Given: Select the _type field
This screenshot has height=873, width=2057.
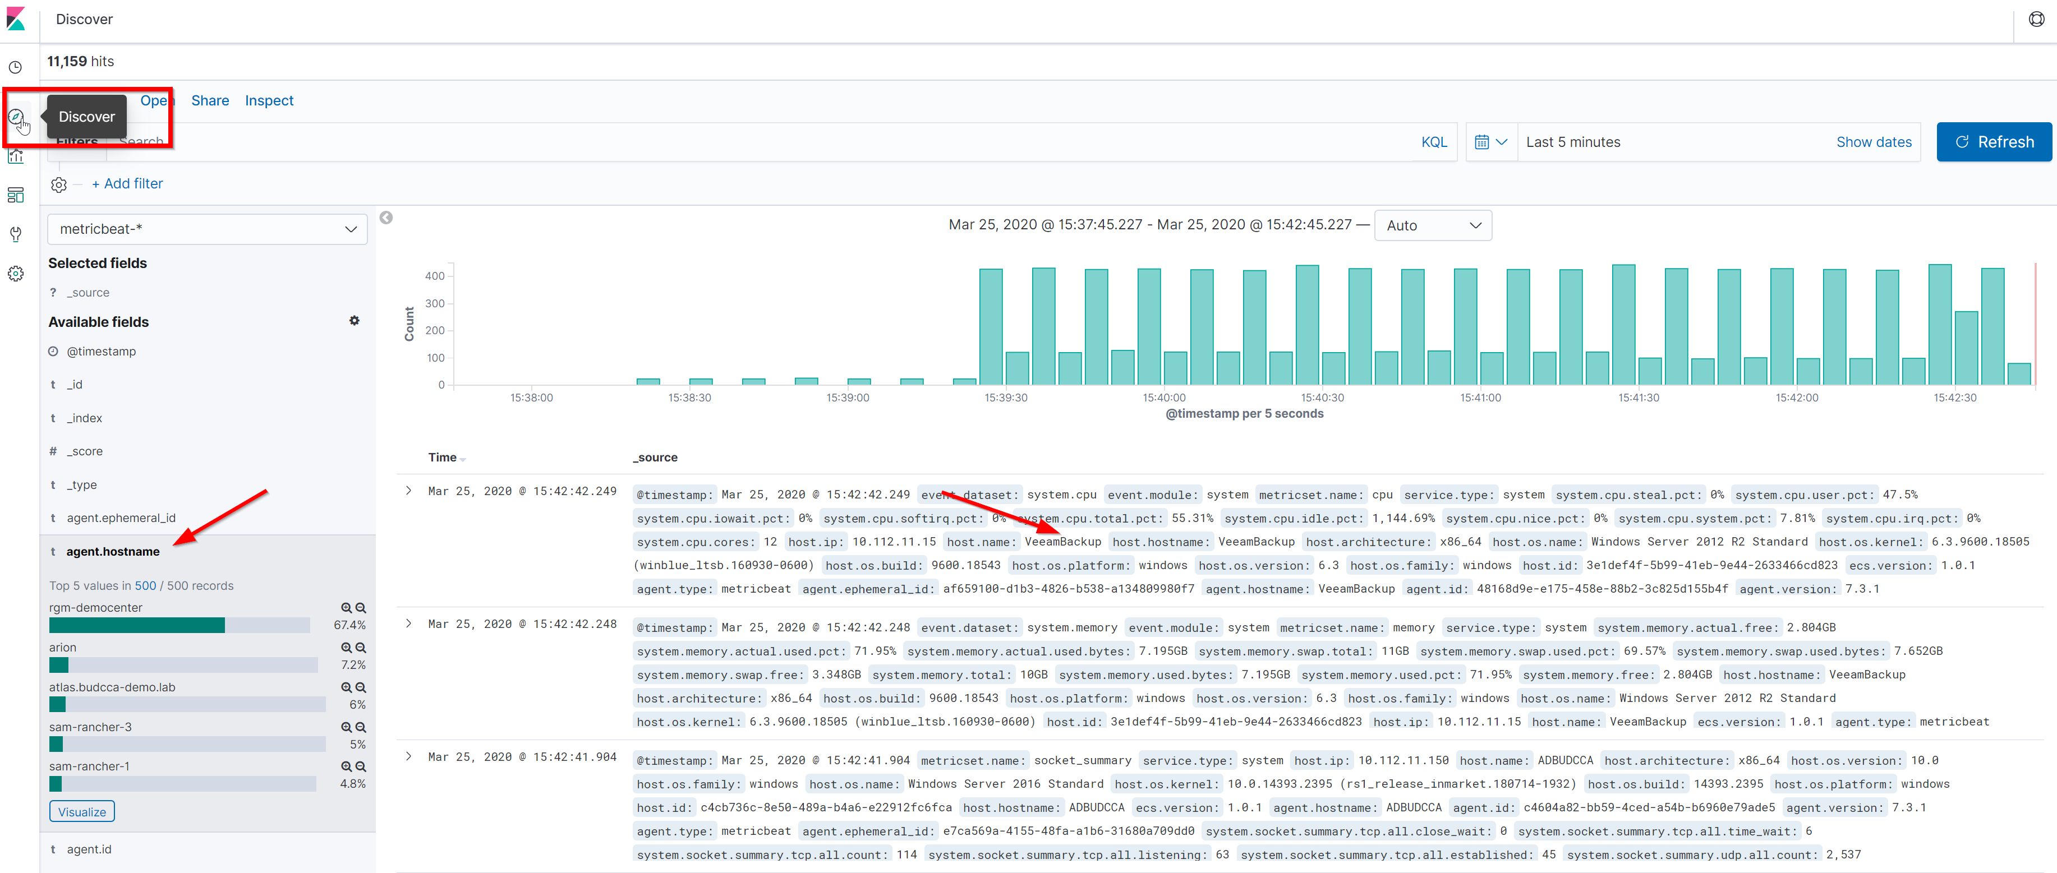Looking at the screenshot, I should (81, 485).
